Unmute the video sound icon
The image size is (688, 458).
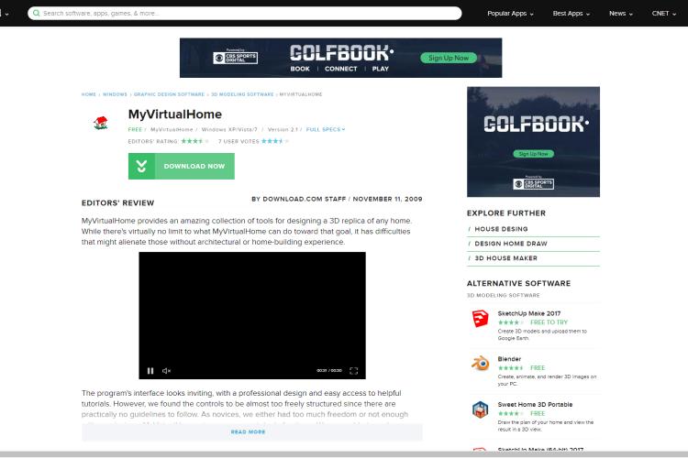166,371
